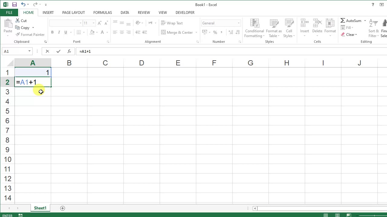
Task: Expand the Name Box dropdown
Action: 29,51
